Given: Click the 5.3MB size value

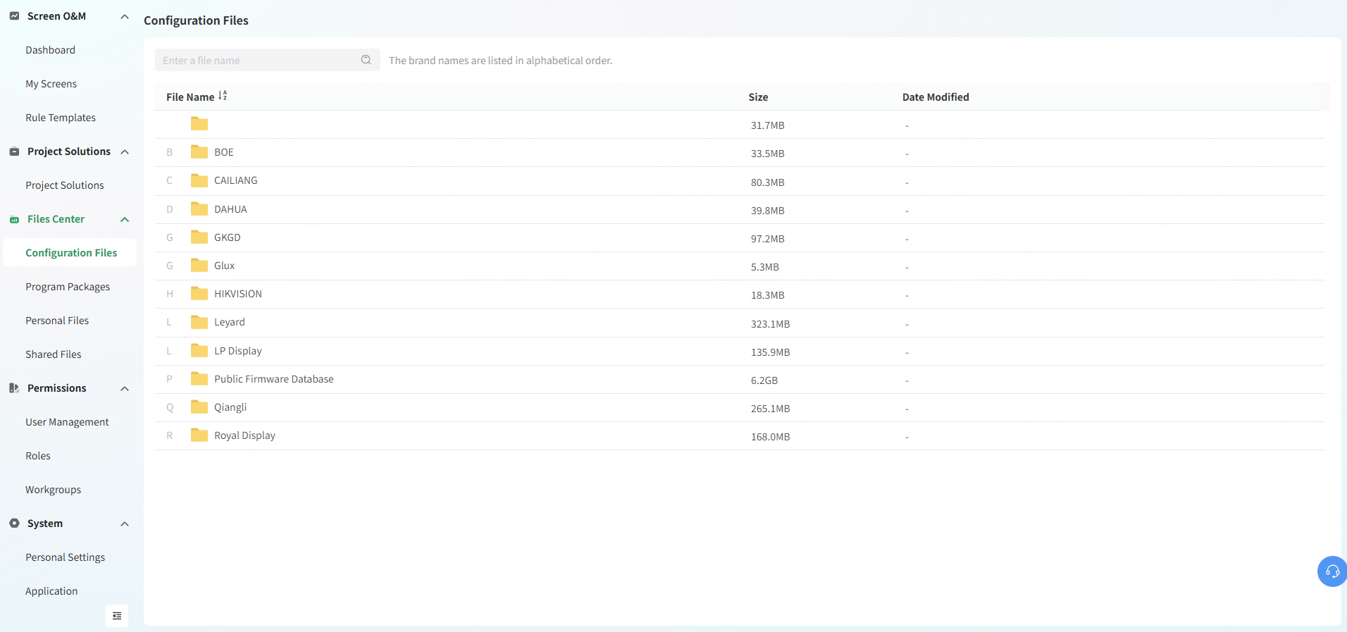Looking at the screenshot, I should 765,267.
